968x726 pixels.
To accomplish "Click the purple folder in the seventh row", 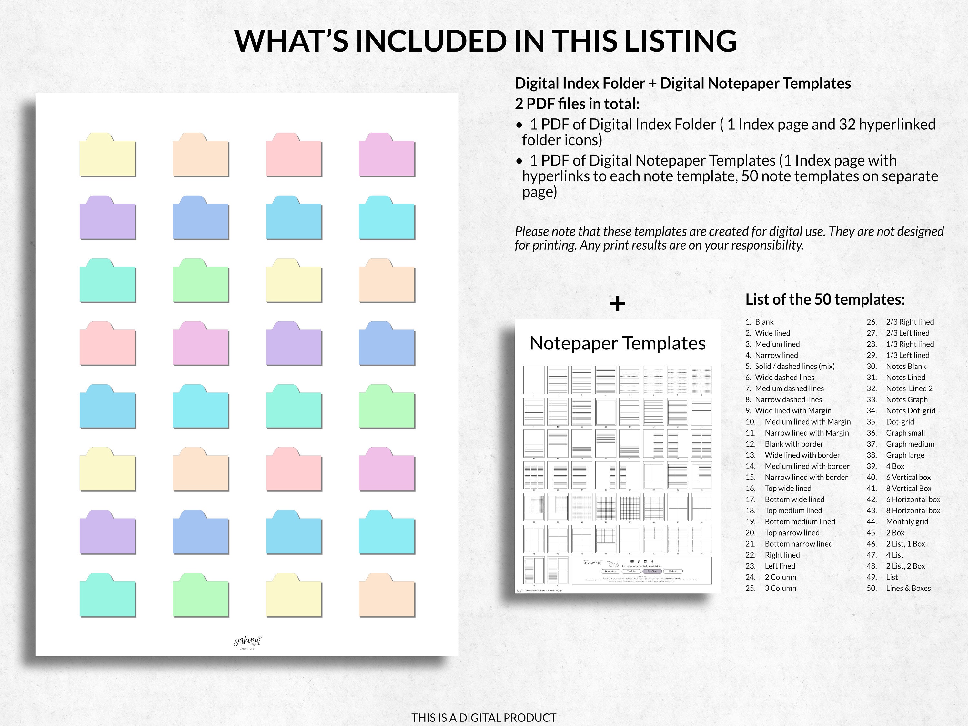I will [x=108, y=532].
